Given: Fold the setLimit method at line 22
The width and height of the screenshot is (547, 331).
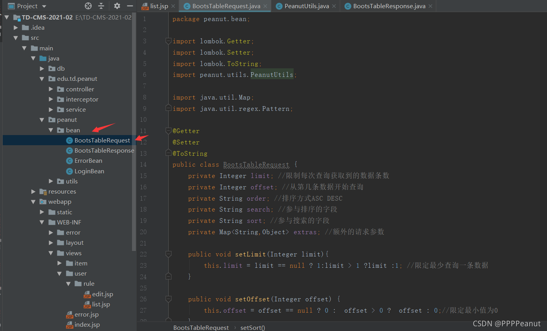Looking at the screenshot, I should 168,254.
